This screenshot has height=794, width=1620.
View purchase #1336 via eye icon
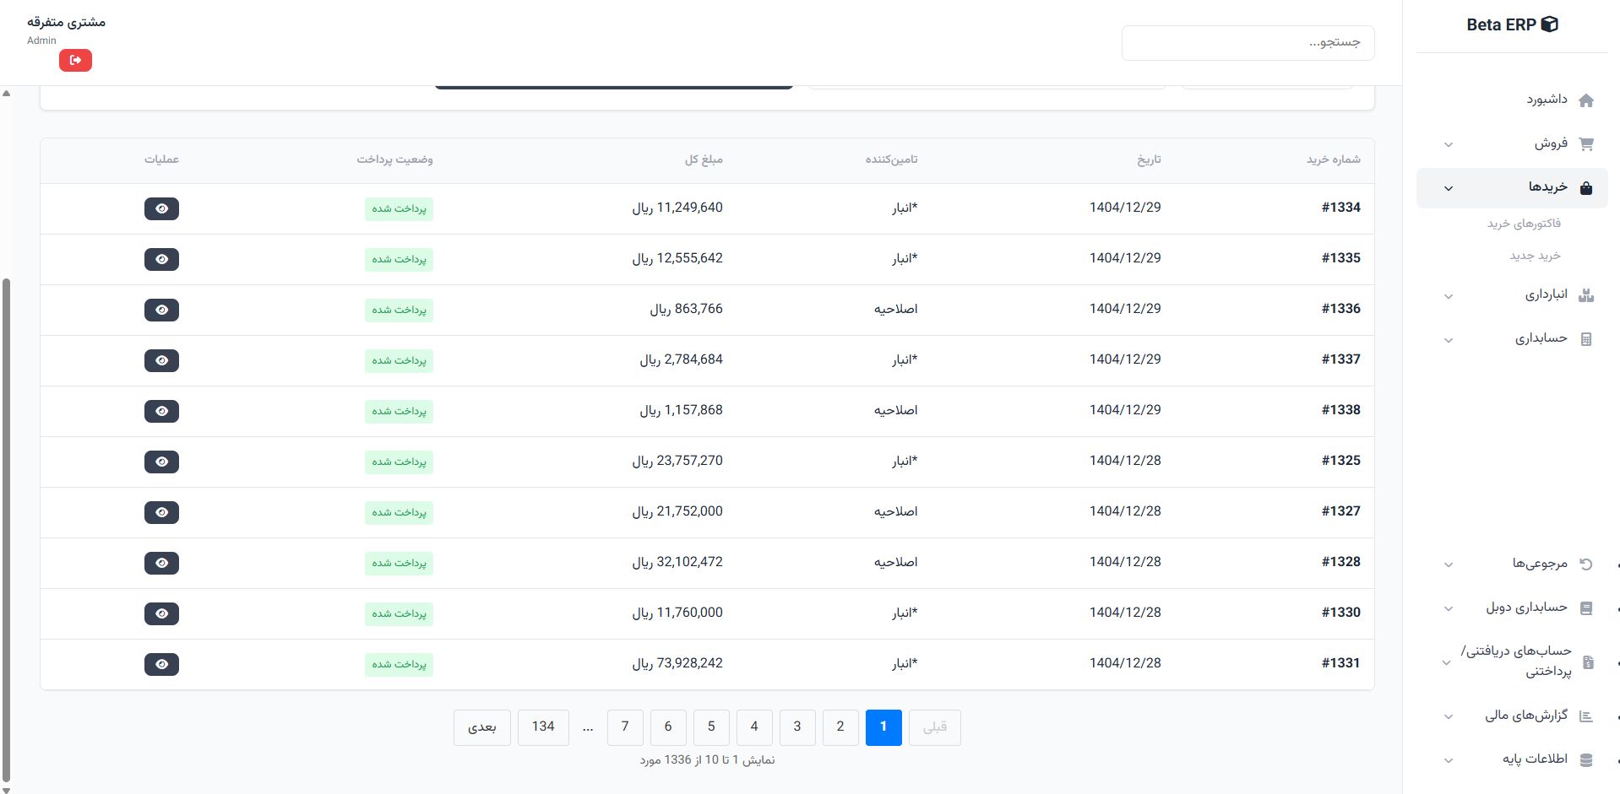[161, 310]
